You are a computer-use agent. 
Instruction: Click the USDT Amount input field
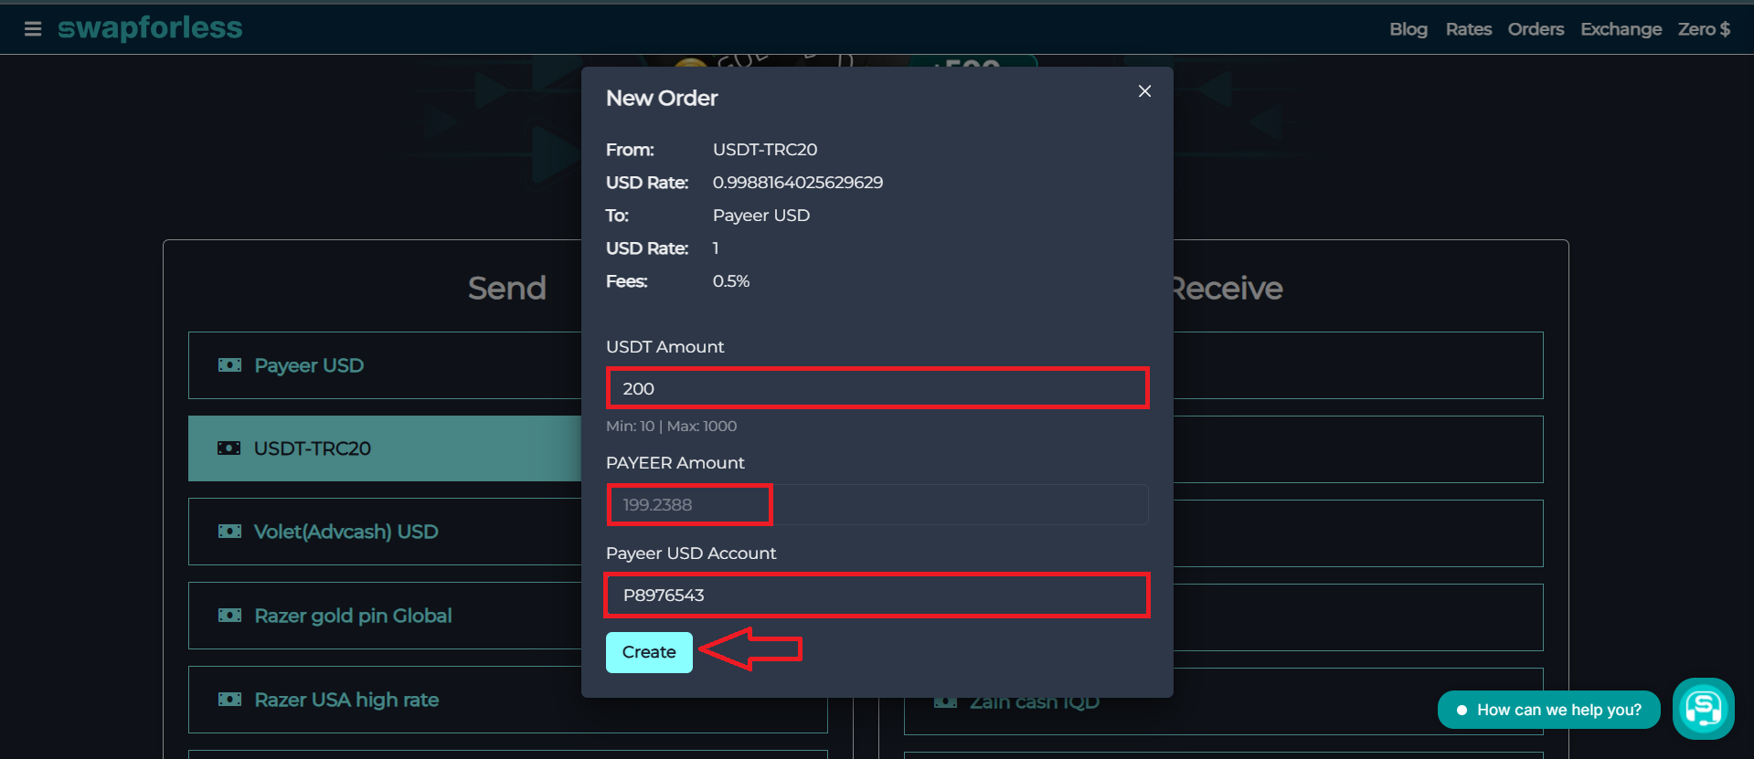(877, 388)
